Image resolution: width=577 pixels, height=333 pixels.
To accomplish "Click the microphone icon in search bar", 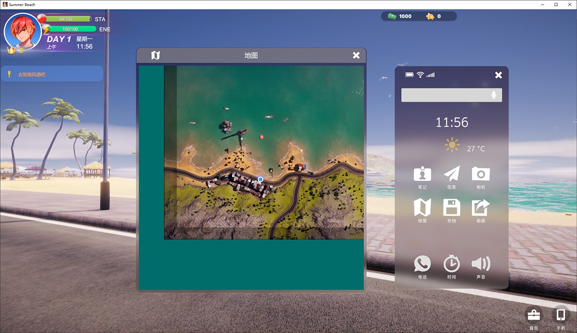I will click(493, 95).
